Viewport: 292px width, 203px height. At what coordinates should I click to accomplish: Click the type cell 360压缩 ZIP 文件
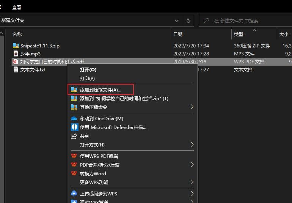252,46
